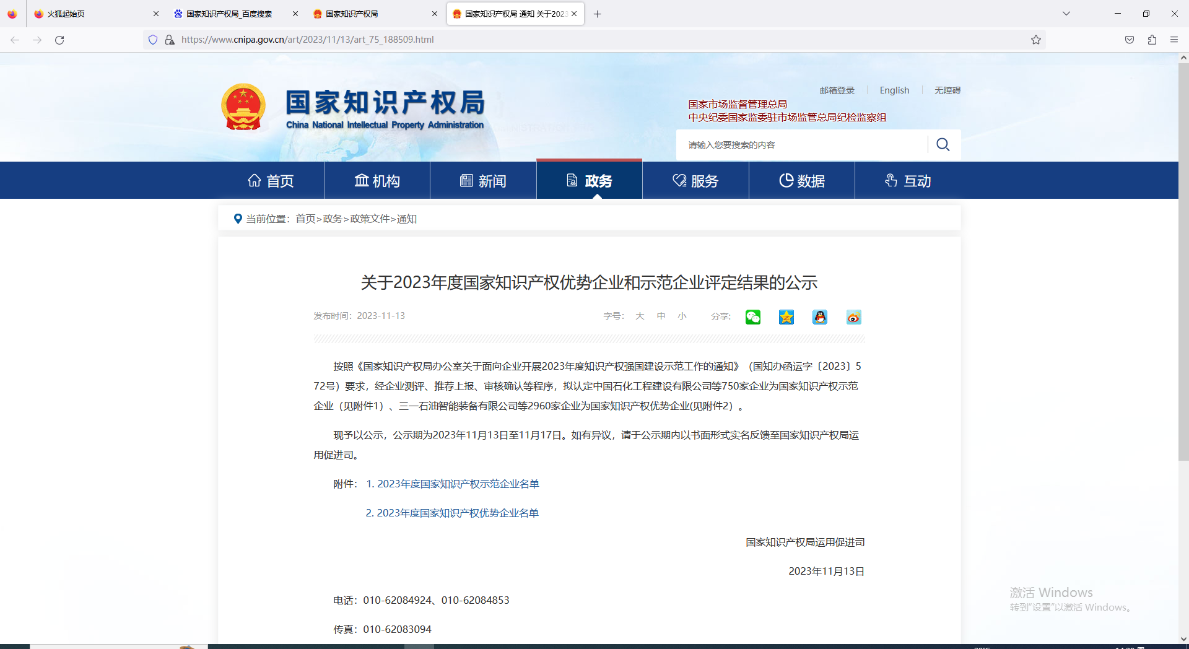The width and height of the screenshot is (1189, 649).
Task: Expand the list all tabs dropdown
Action: click(x=1066, y=14)
